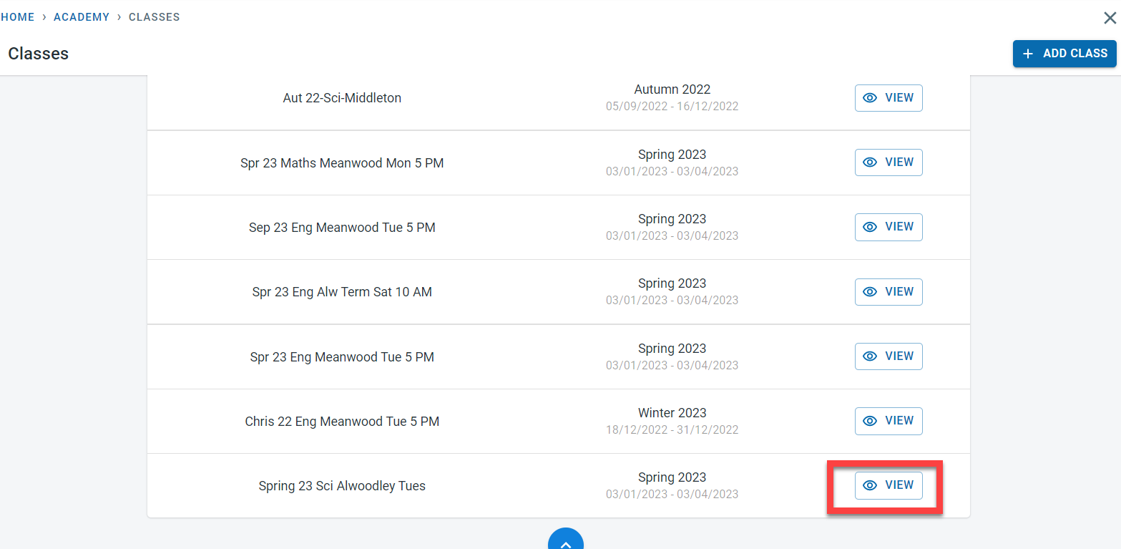Select Spr 23 Maths Meanwood Mon 5 PM name
The width and height of the screenshot is (1121, 549).
point(342,163)
